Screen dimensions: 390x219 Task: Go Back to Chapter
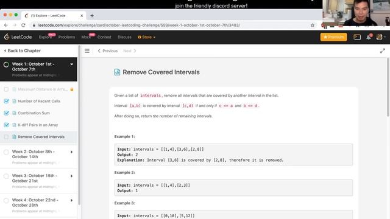click(23, 50)
